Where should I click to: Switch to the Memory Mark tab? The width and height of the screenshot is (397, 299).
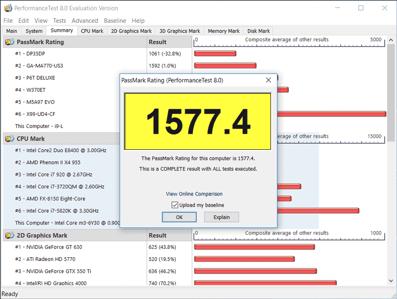(224, 31)
